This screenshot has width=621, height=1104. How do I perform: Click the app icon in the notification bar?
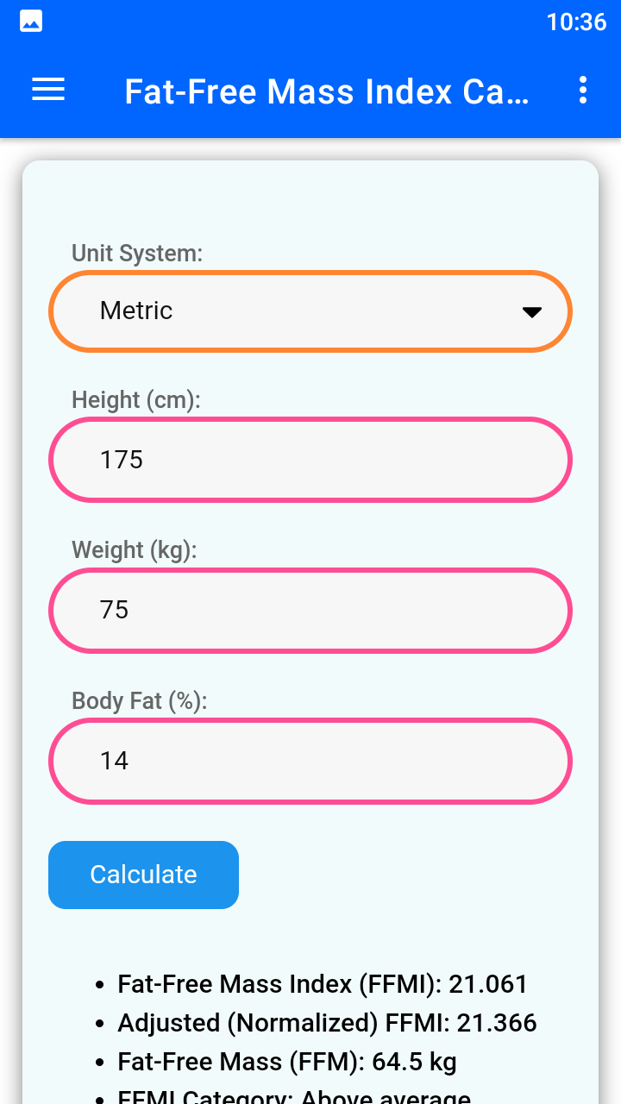[30, 21]
